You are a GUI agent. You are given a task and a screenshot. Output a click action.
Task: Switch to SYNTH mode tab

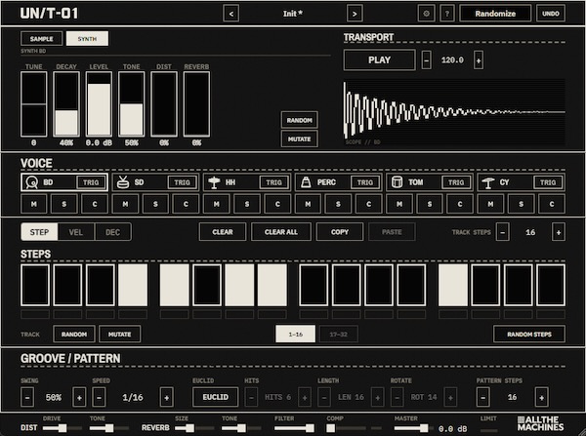87,39
